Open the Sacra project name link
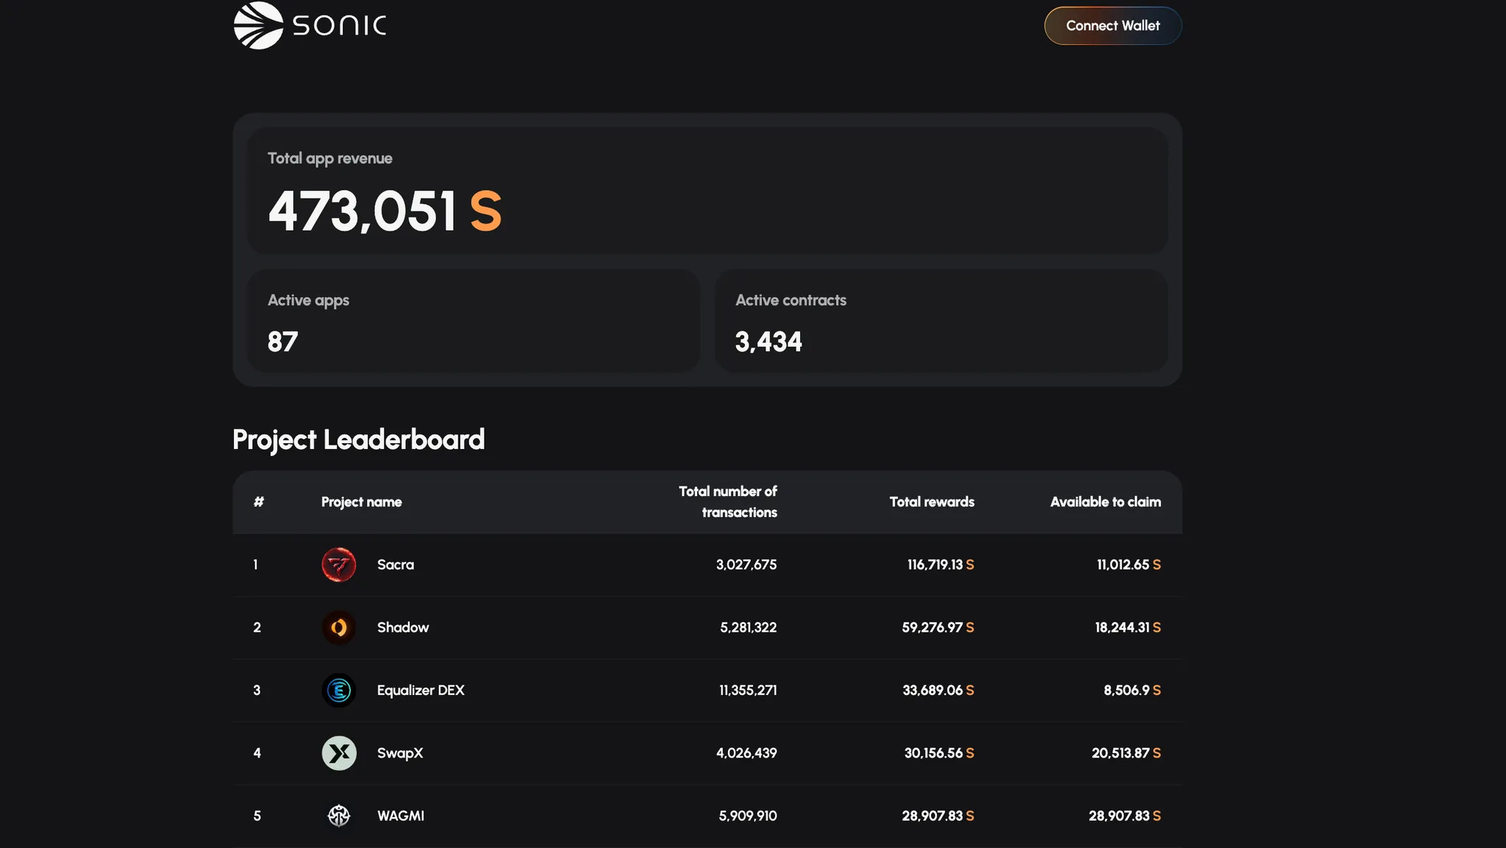Image resolution: width=1506 pixels, height=848 pixels. pyautogui.click(x=395, y=564)
